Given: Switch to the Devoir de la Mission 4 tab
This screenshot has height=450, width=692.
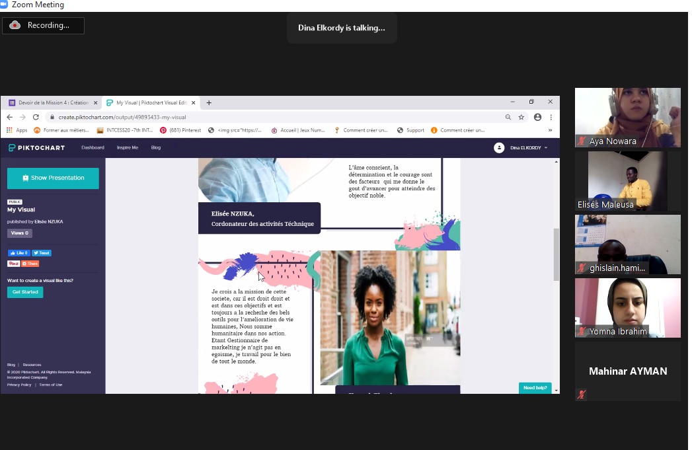Looking at the screenshot, I should click(x=48, y=102).
